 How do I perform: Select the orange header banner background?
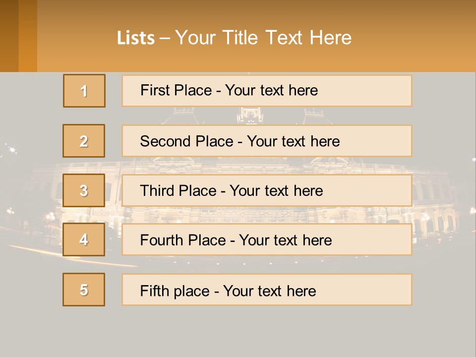256,36
